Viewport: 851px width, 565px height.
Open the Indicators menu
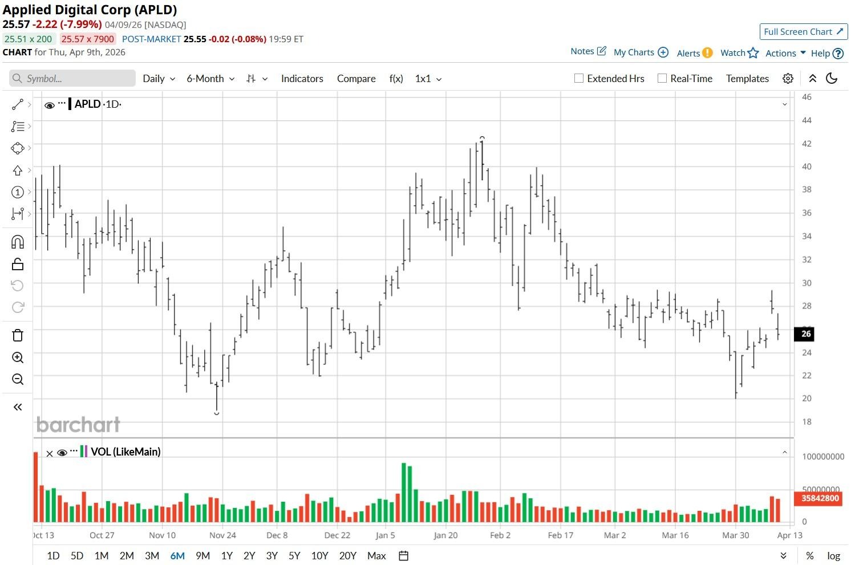(x=302, y=79)
